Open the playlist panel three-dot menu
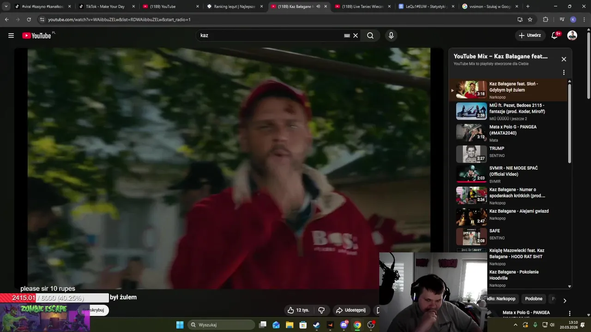This screenshot has height=332, width=591. (x=564, y=72)
